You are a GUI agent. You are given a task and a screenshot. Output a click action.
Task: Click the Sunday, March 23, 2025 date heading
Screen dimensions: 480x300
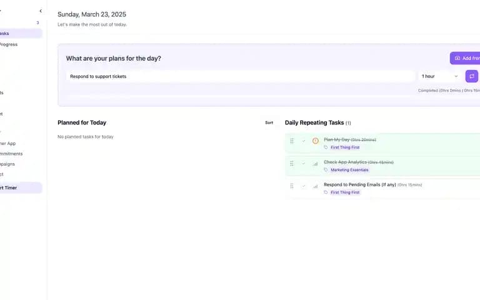coord(92,14)
